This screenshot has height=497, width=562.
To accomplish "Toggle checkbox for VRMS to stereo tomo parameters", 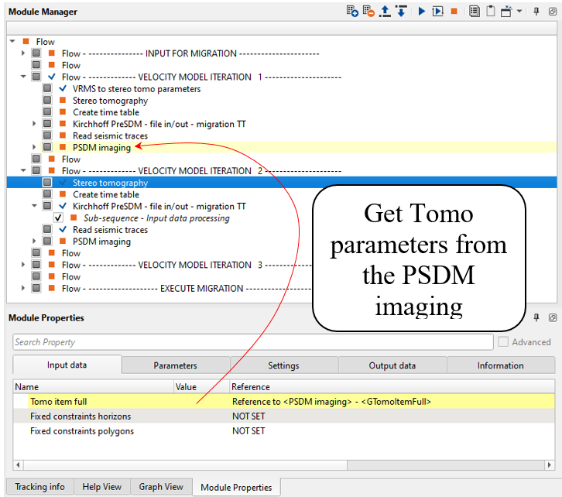I will [x=48, y=89].
